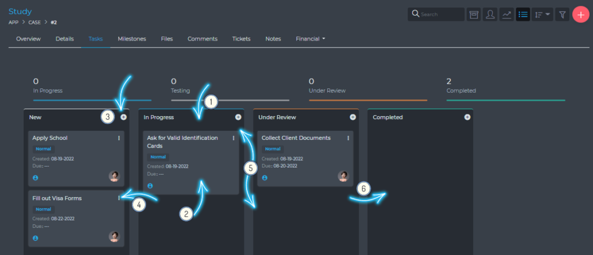This screenshot has height=255, width=593.
Task: Switch to the Milestones tab
Action: click(131, 39)
